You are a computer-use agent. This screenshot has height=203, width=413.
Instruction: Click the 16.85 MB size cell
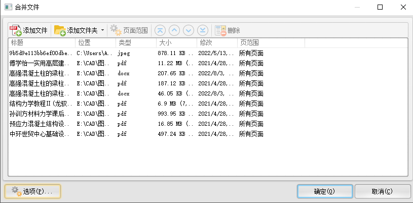[x=176, y=124]
